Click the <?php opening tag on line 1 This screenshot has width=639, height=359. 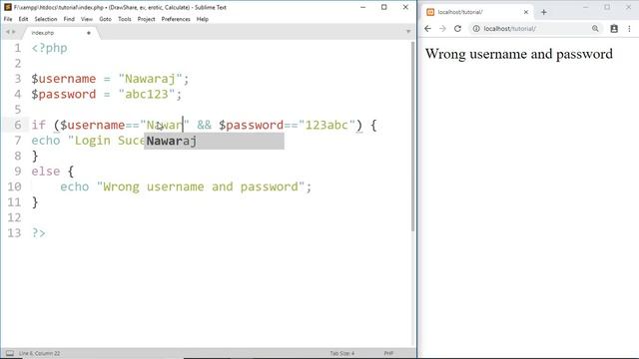pos(49,48)
